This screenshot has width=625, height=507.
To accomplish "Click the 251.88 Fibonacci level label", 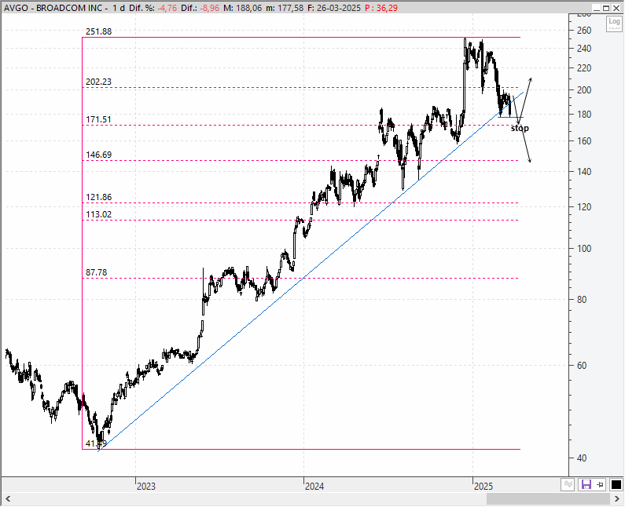I will (x=98, y=31).
